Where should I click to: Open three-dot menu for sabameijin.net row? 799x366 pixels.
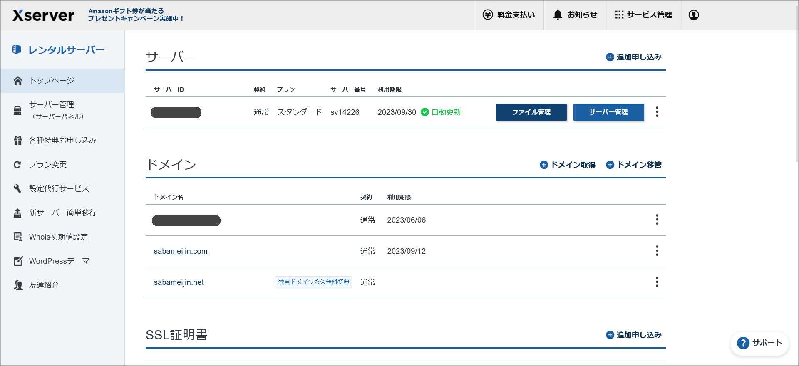[657, 282]
